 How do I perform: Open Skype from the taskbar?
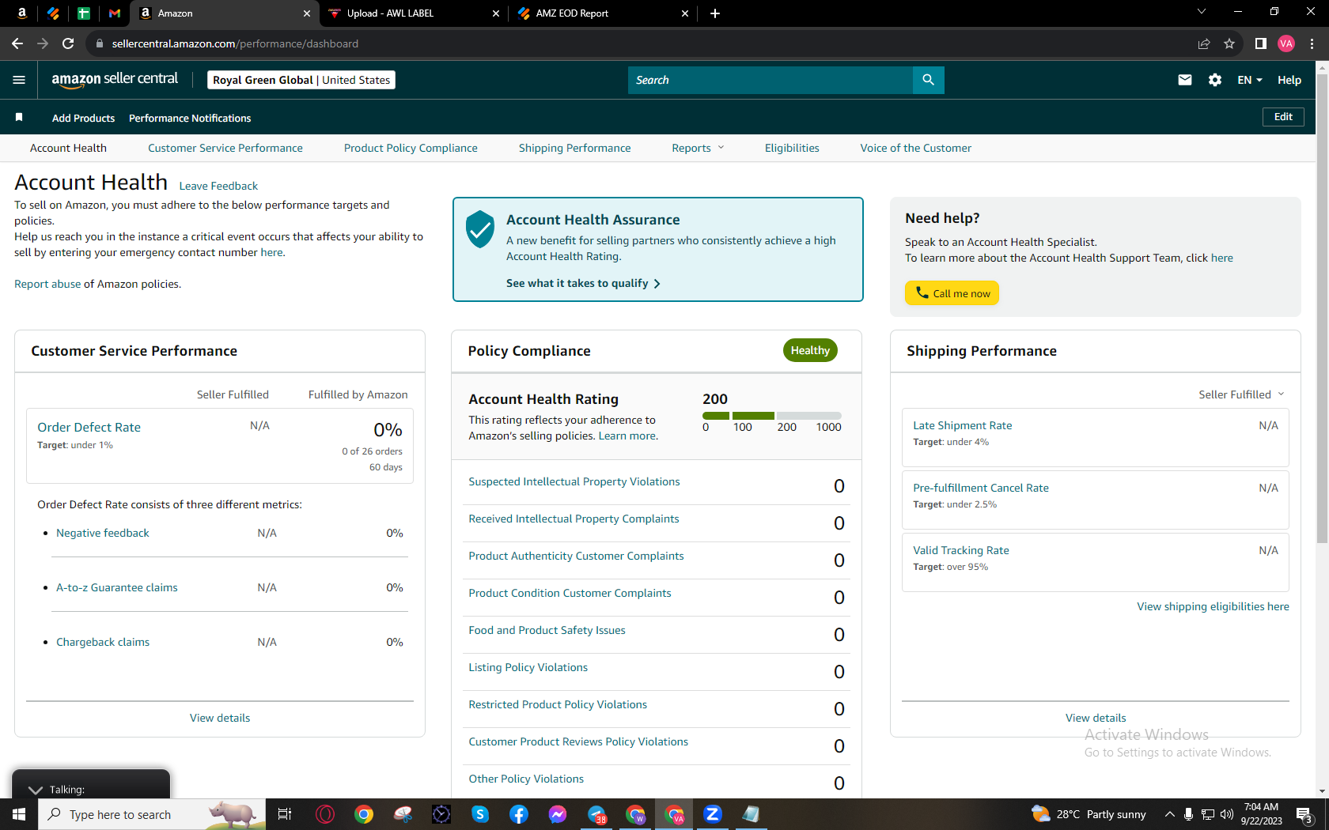pos(480,814)
